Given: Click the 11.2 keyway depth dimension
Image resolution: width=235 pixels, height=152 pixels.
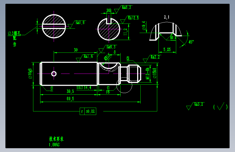Looking at the screenshot, I should point(125,32).
